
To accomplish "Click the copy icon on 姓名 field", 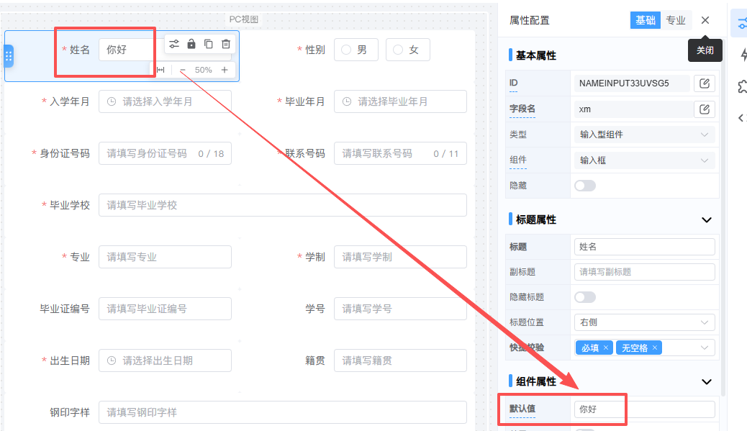I will [209, 44].
